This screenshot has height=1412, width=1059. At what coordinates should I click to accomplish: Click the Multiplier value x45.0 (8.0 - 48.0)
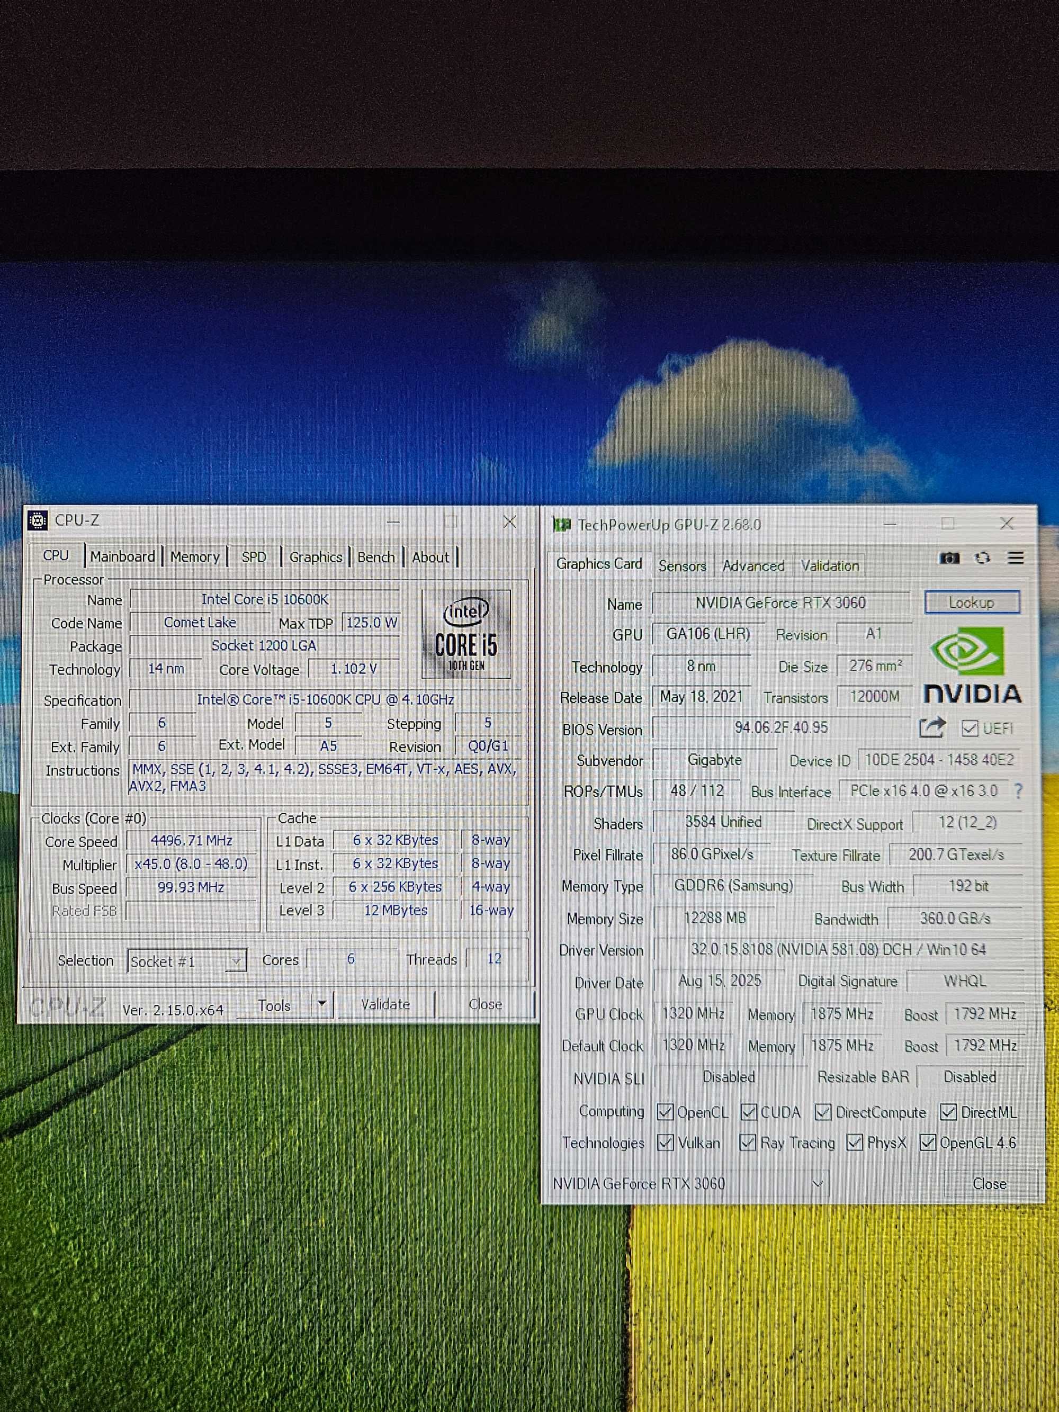coord(191,864)
